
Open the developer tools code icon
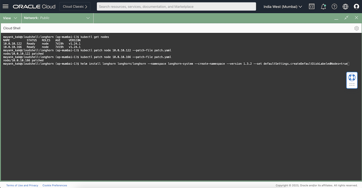(312, 6)
